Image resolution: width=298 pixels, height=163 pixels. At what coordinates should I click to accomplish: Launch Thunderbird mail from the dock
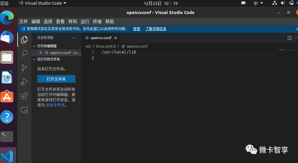(7, 37)
